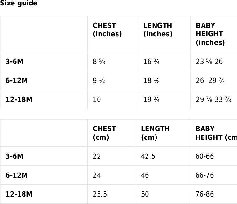Click the 23 ⅝-26 baby height cell
237x204 pixels.
tap(209, 62)
